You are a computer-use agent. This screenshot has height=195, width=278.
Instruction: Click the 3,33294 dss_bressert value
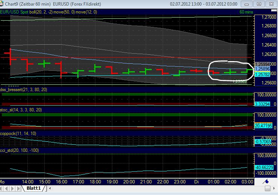coord(262,104)
